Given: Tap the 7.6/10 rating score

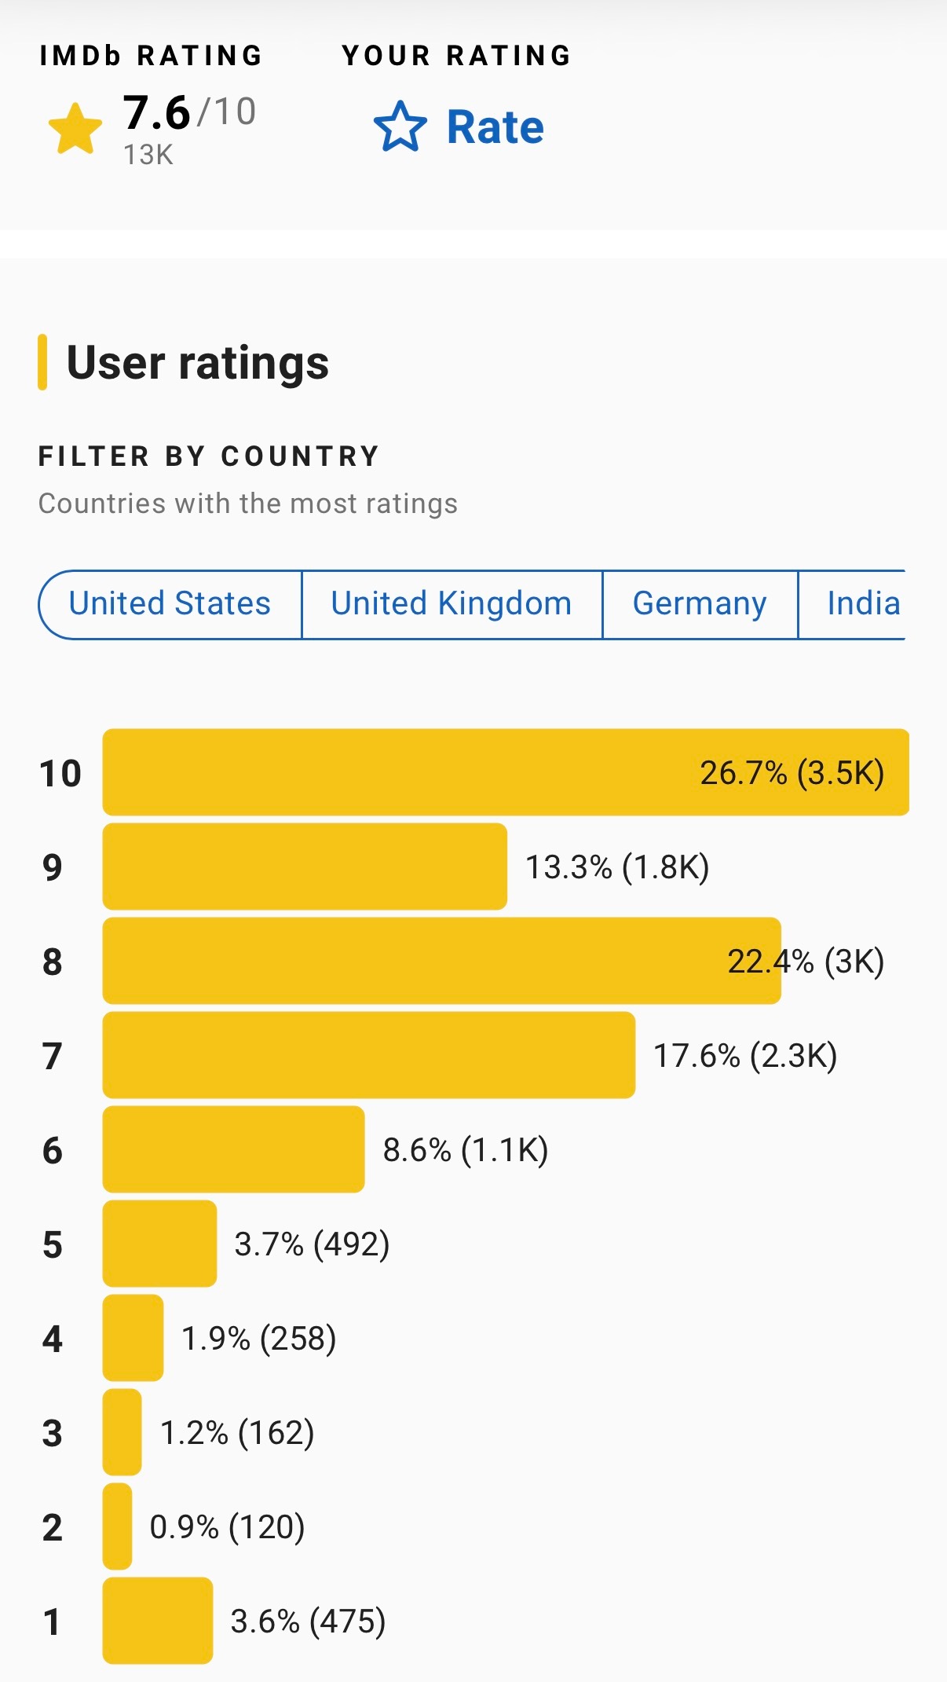Looking at the screenshot, I should [x=189, y=112].
